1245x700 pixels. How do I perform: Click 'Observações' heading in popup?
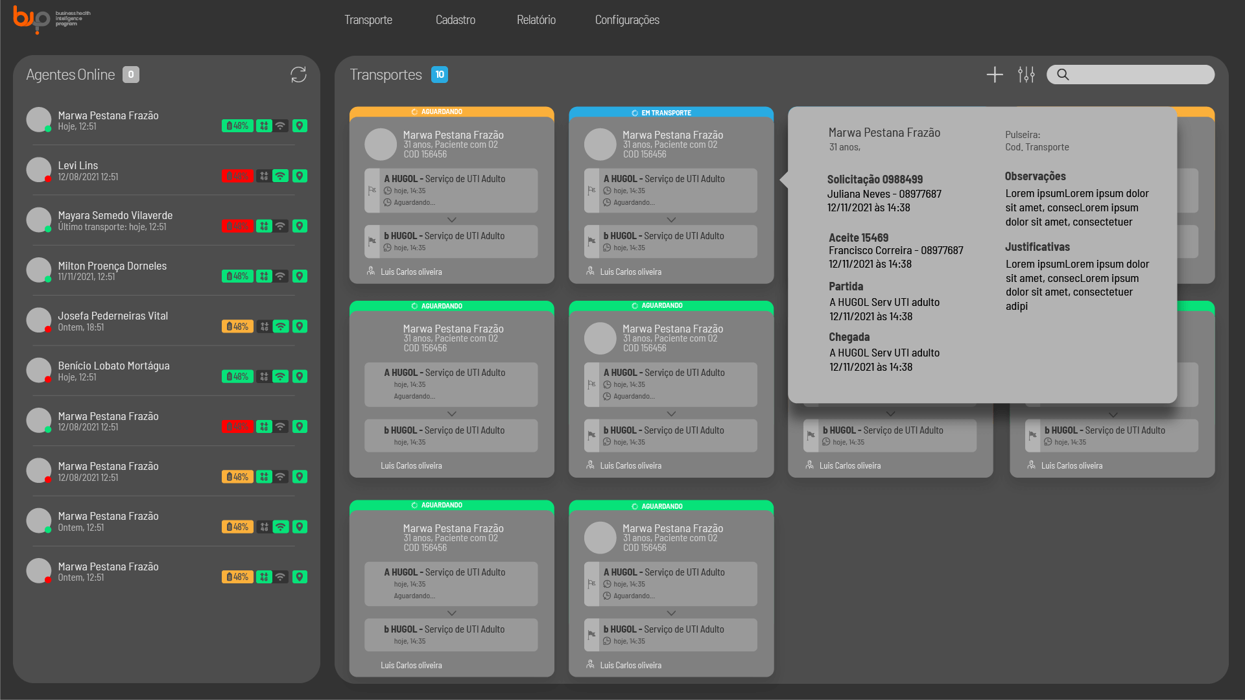pos(1035,176)
